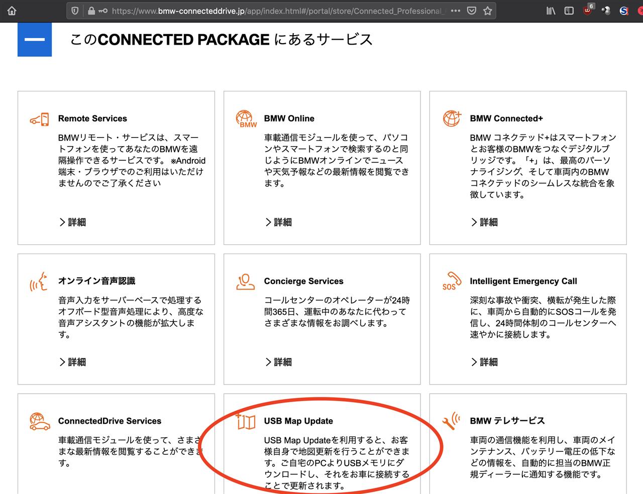Screen dimensions: 643x494
Task: Open uBlock Origin extension
Action: point(588,10)
